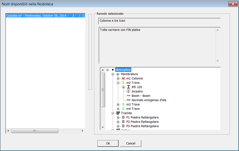The image size is (239, 151).
Task: Click the plate icon of P2 Piastra Rettangolare
Action: [123, 122]
